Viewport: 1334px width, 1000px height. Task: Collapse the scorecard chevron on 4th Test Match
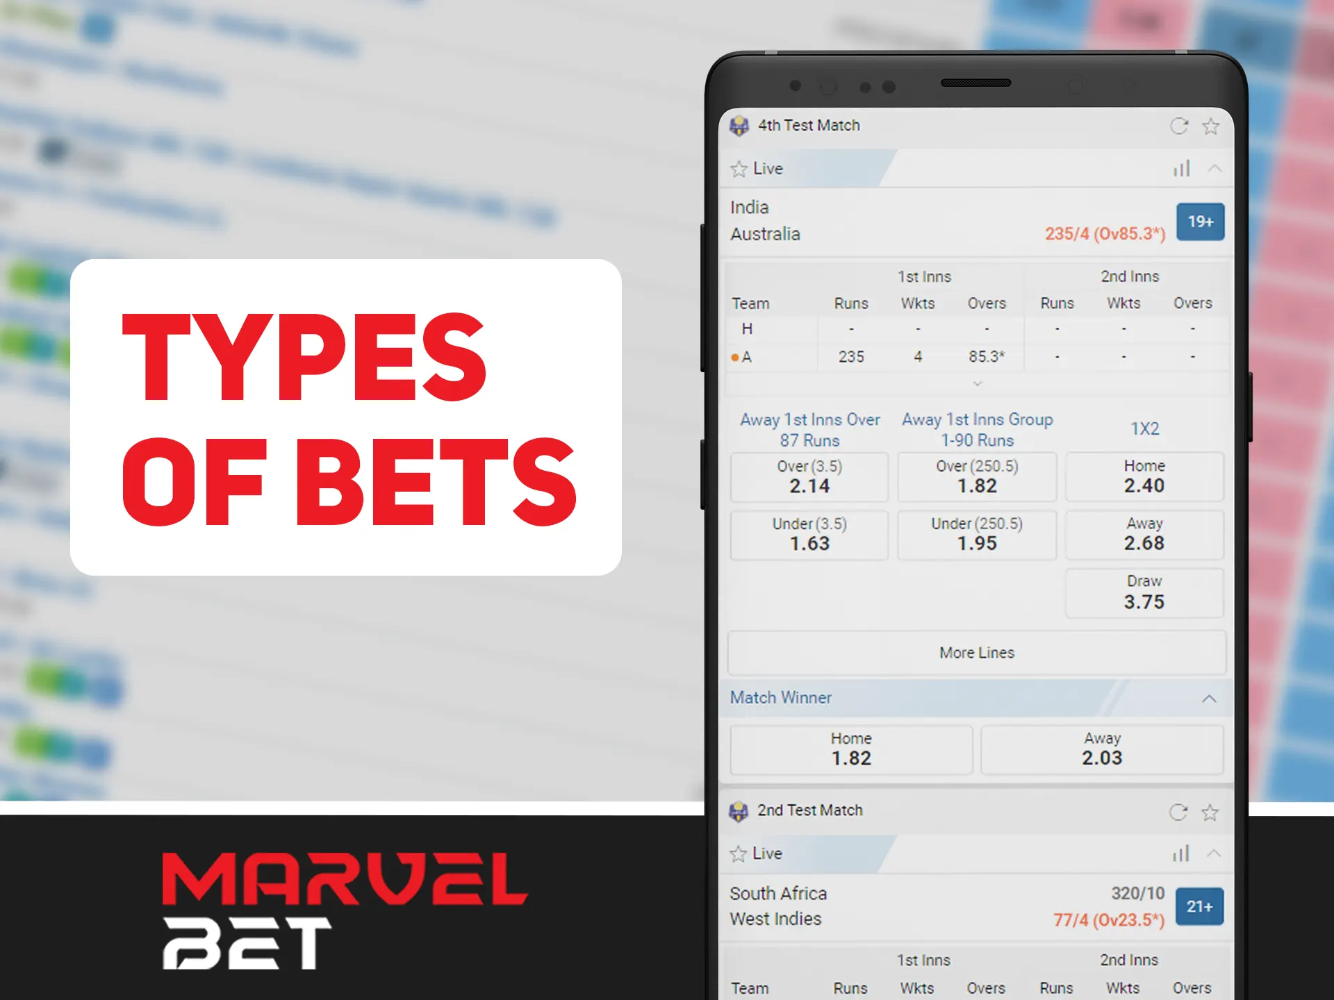click(x=1213, y=168)
